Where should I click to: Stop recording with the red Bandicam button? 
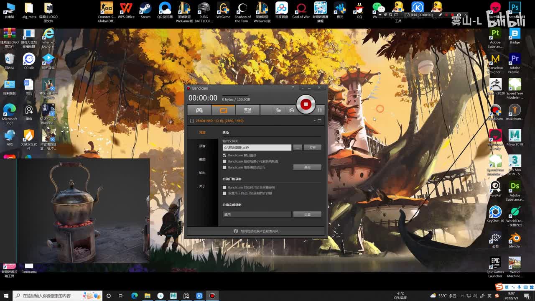pyautogui.click(x=306, y=104)
